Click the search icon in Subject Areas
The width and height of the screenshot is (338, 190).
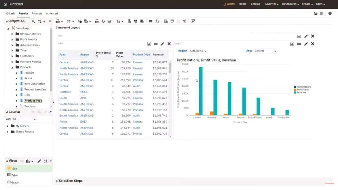[33, 21]
